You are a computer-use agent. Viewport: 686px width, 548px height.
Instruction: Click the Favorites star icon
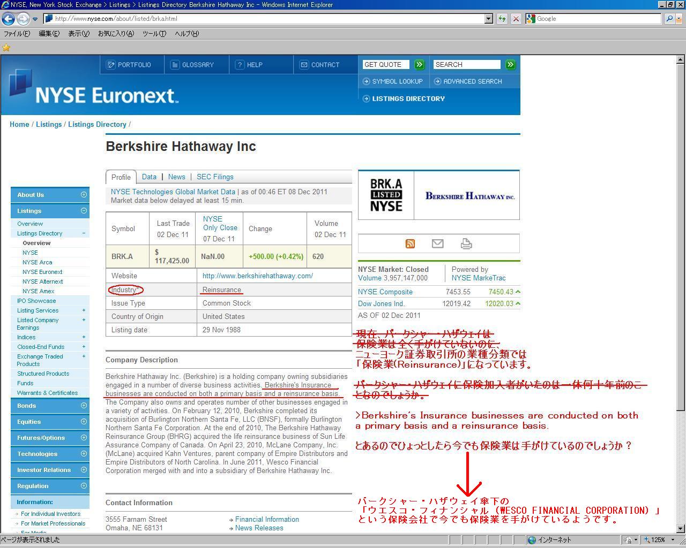6,48
